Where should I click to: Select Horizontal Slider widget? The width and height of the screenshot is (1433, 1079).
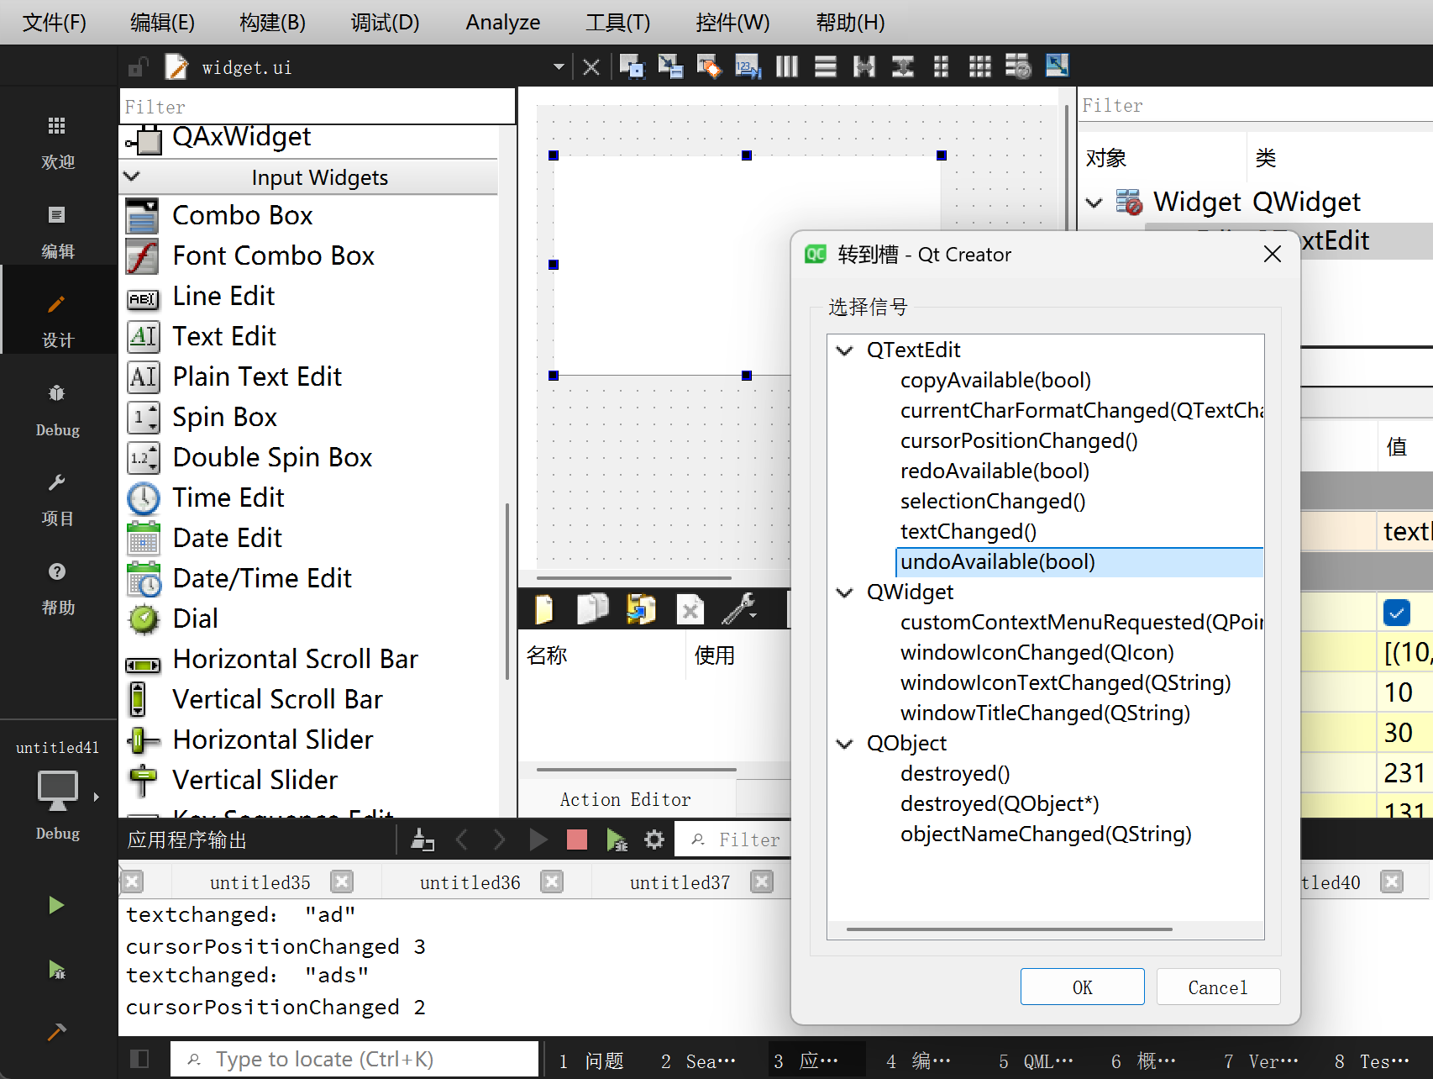coord(273,740)
